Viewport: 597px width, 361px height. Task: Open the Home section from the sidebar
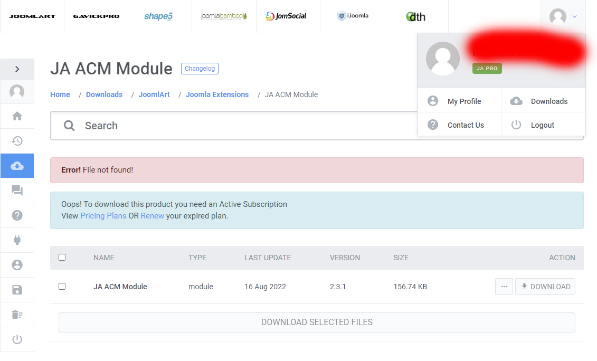(x=17, y=116)
